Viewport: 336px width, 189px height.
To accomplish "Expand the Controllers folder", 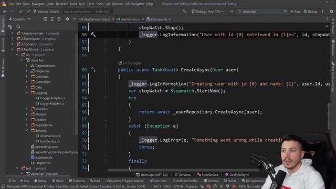I will point(27,82).
